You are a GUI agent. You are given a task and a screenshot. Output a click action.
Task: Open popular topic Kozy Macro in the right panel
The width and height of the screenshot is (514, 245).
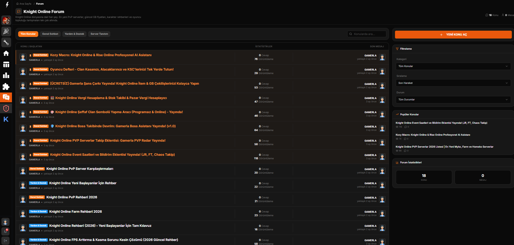click(x=433, y=135)
